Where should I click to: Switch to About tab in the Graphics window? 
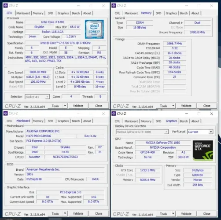tap(195, 121)
